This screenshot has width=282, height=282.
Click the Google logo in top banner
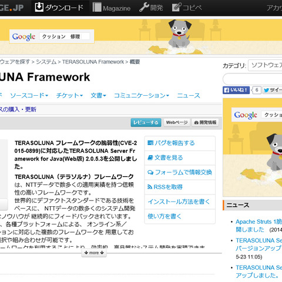23,36
